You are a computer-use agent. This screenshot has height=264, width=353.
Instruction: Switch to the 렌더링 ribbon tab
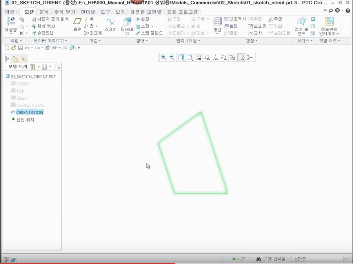[x=88, y=12]
